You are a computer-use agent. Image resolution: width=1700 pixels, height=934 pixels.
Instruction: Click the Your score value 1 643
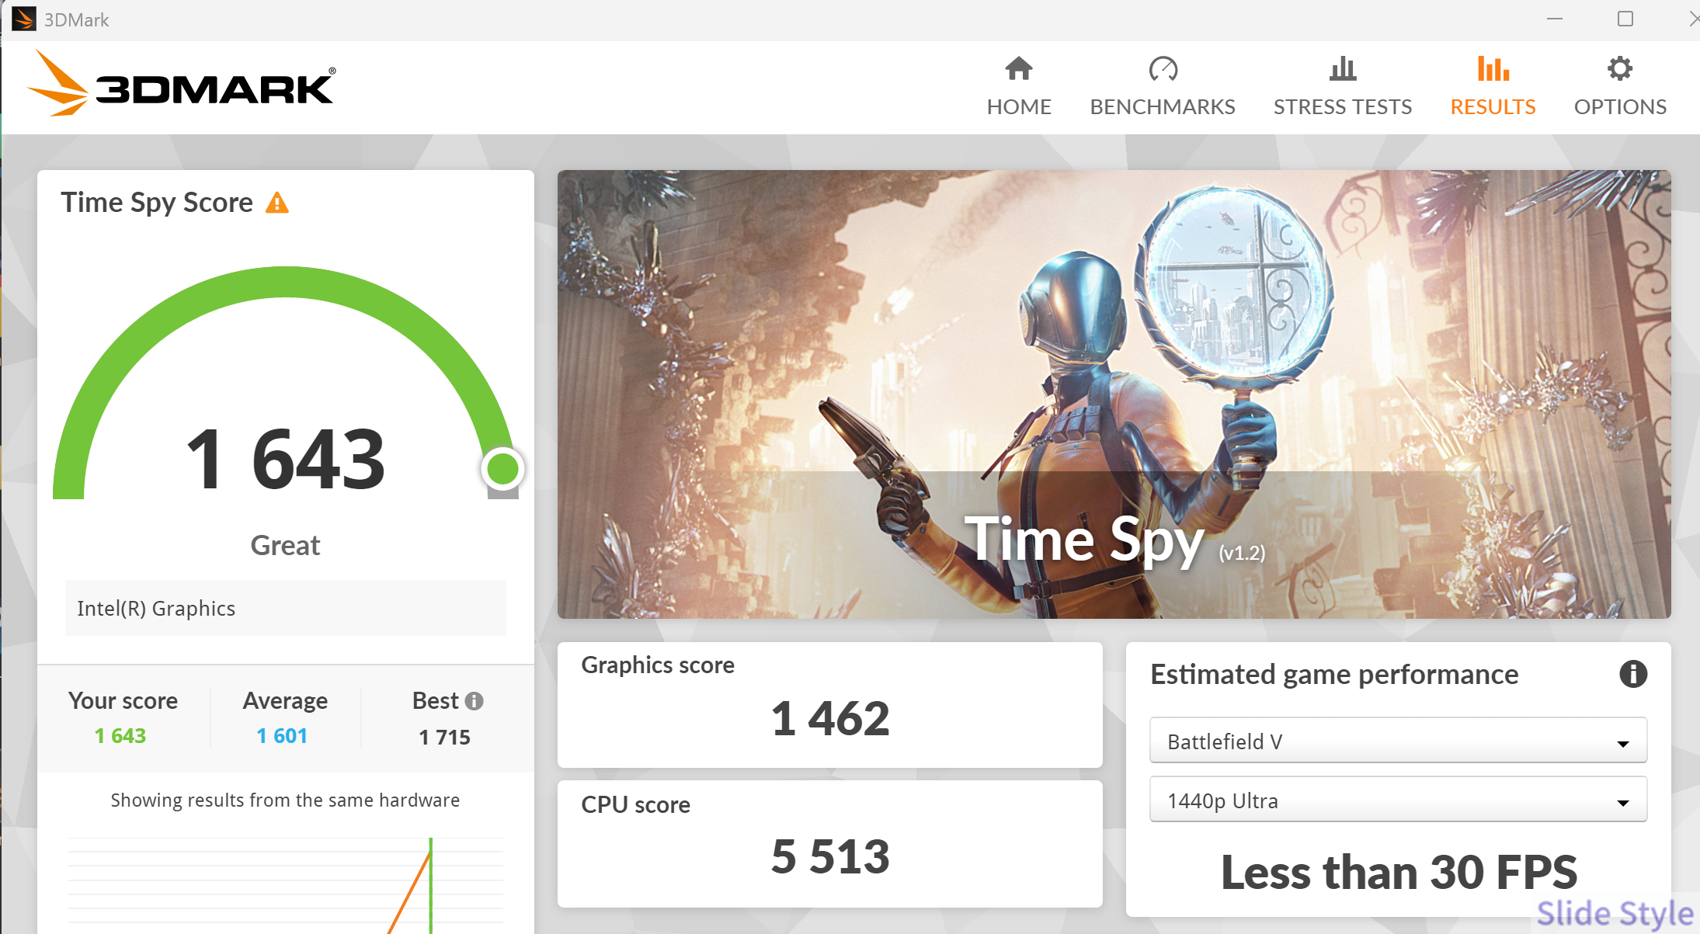pos(120,736)
